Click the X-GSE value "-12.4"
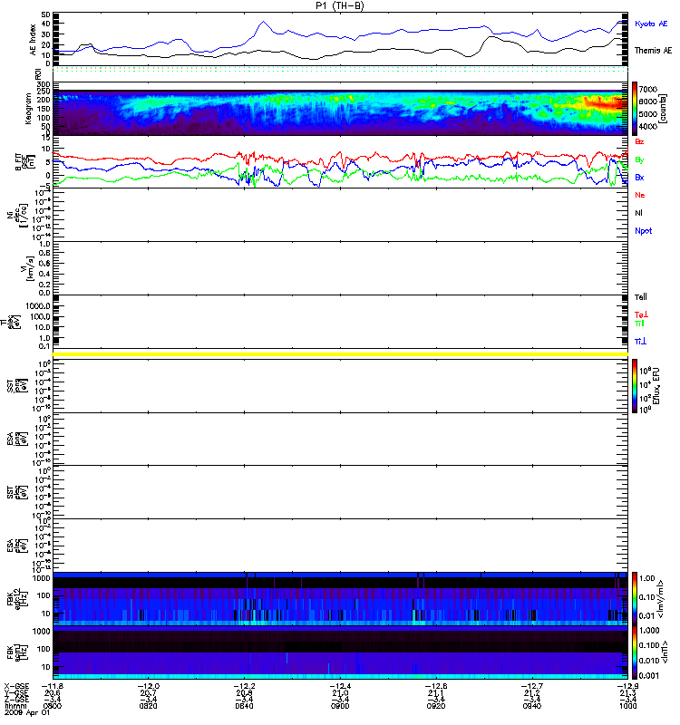The image size is (680, 725). click(x=340, y=686)
